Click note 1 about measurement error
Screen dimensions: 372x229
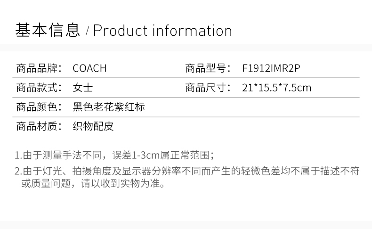[x=114, y=155]
